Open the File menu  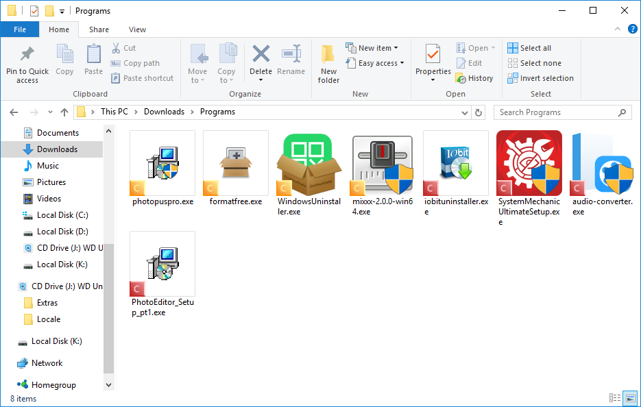click(x=20, y=29)
